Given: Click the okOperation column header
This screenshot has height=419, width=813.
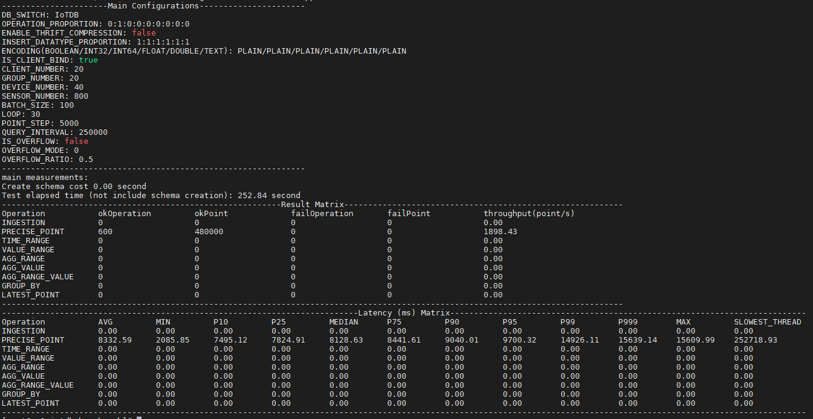Looking at the screenshot, I should coord(125,214).
